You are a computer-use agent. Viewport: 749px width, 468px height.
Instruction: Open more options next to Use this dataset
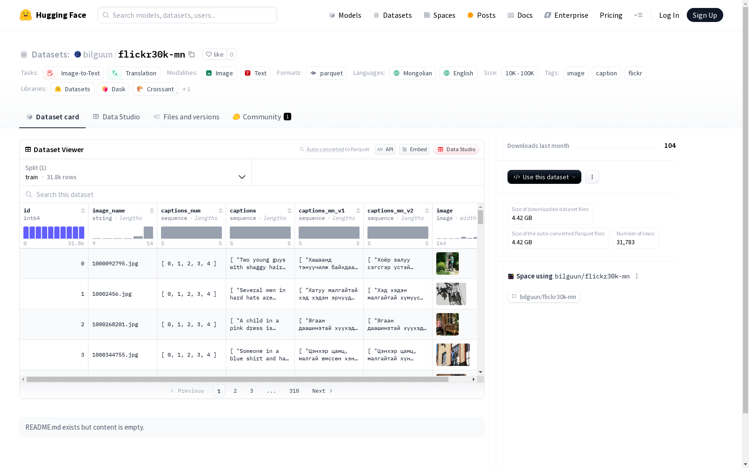pyautogui.click(x=592, y=177)
